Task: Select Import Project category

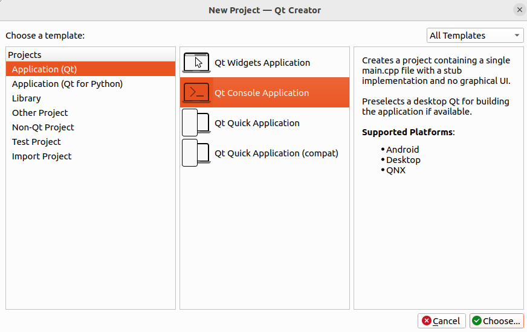Action: click(x=91, y=156)
